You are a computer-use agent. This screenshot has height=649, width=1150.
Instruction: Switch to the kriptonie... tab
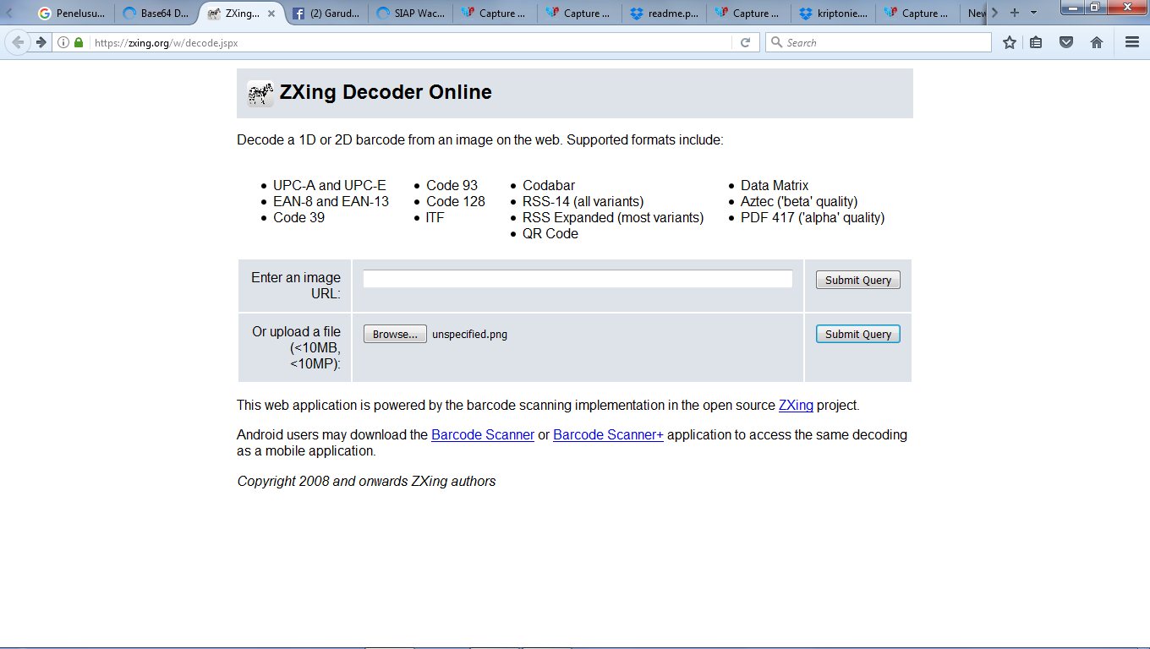(833, 14)
